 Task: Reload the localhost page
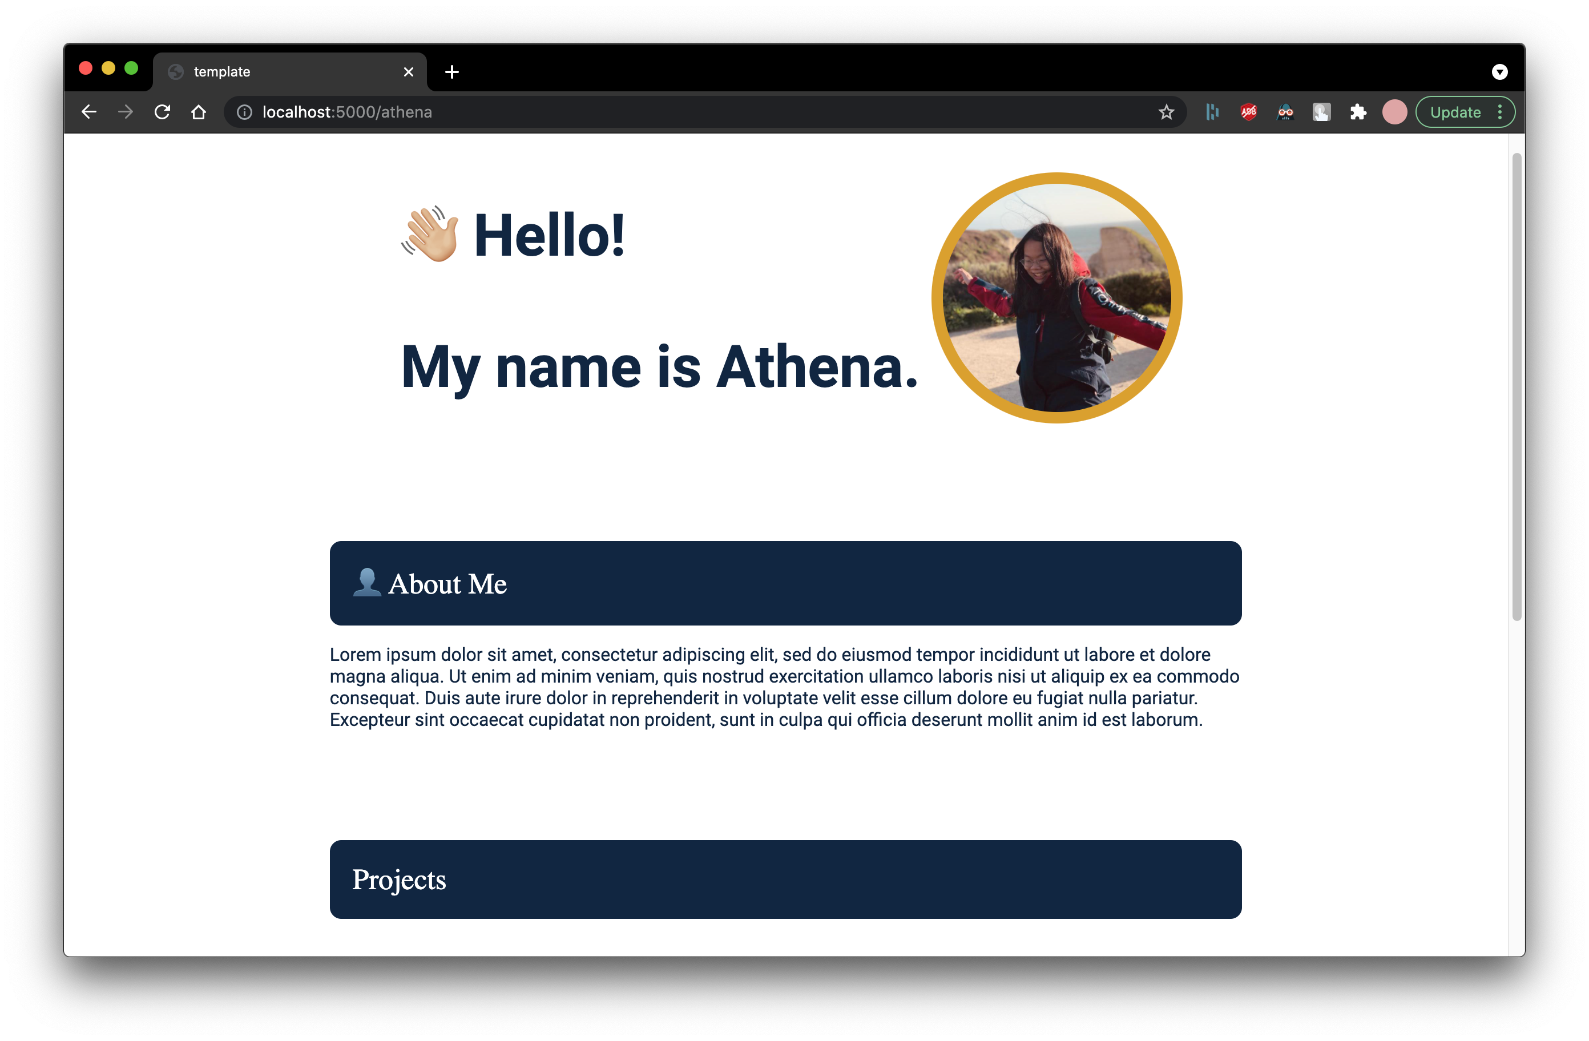(x=162, y=112)
